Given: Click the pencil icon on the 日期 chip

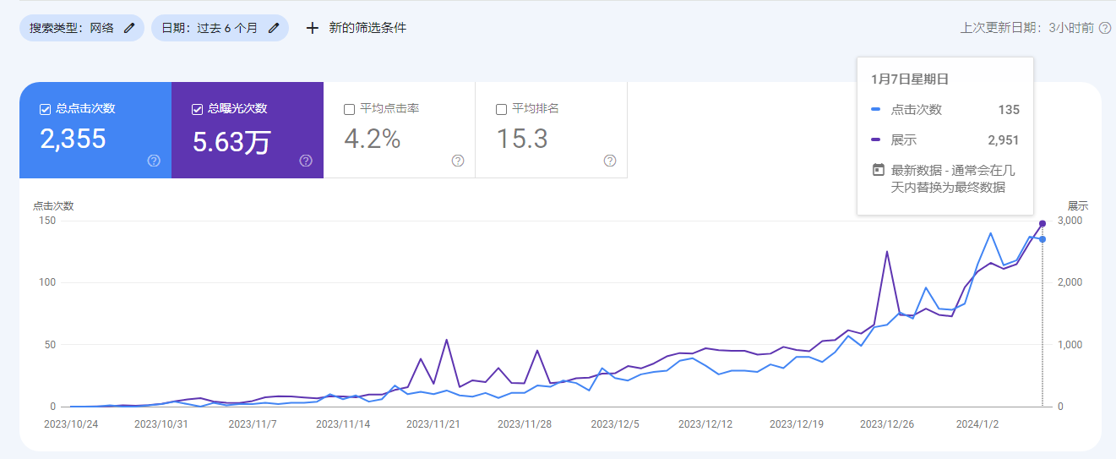Looking at the screenshot, I should pos(274,28).
